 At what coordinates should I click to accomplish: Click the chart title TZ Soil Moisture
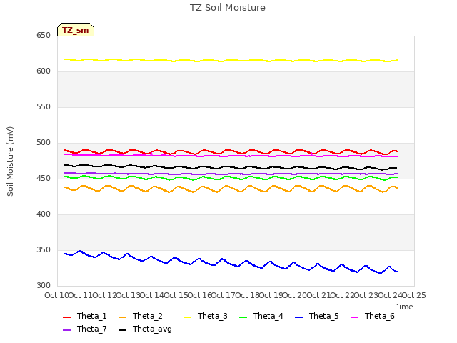[x=228, y=8]
